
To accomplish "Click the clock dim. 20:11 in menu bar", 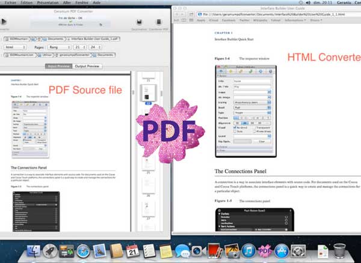I will click(322, 3).
